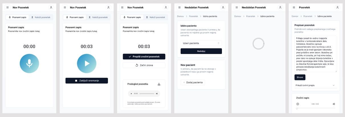Image resolution: width=345 pixels, height=117 pixels.
Task: Click the Zaključi snemanje button
Action: coord(87,81)
